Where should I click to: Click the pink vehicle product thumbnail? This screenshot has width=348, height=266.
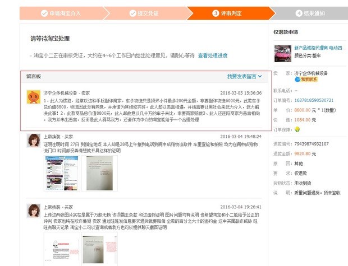coord(283,53)
